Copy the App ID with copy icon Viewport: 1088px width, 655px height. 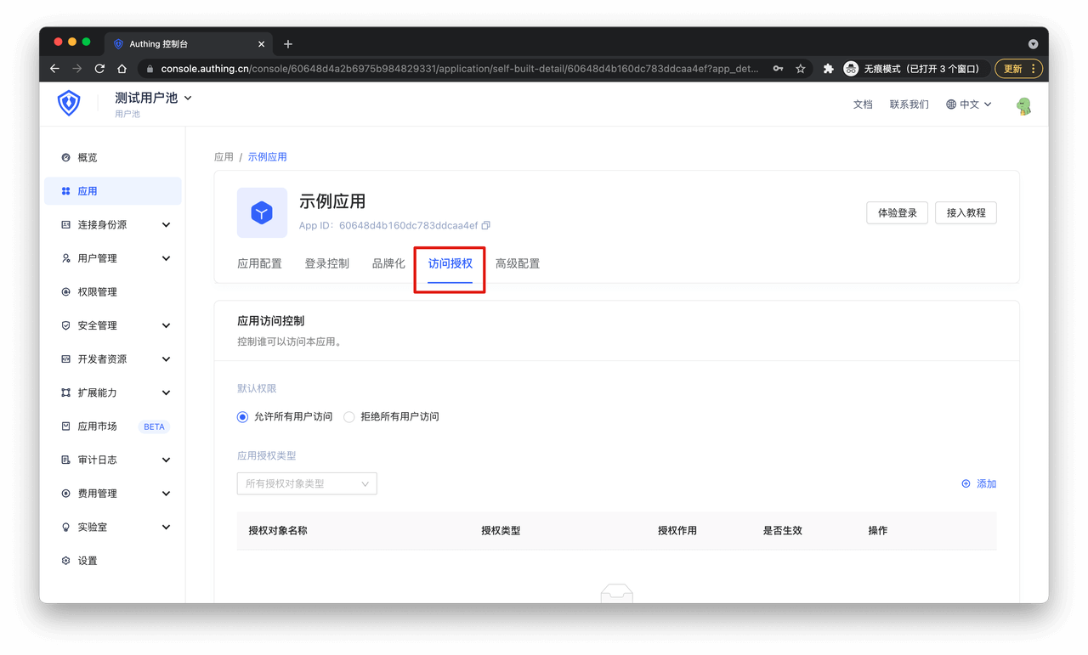pyautogui.click(x=486, y=226)
